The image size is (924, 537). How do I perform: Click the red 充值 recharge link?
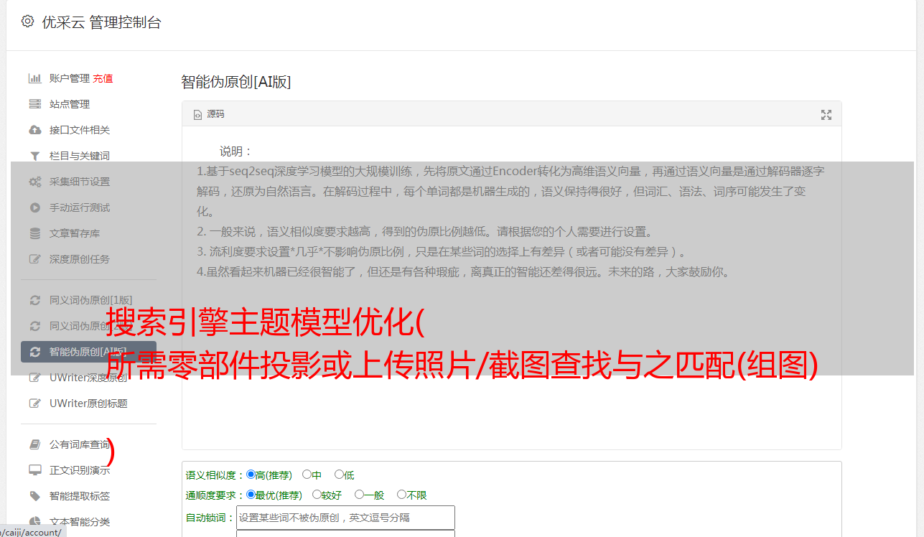(103, 78)
